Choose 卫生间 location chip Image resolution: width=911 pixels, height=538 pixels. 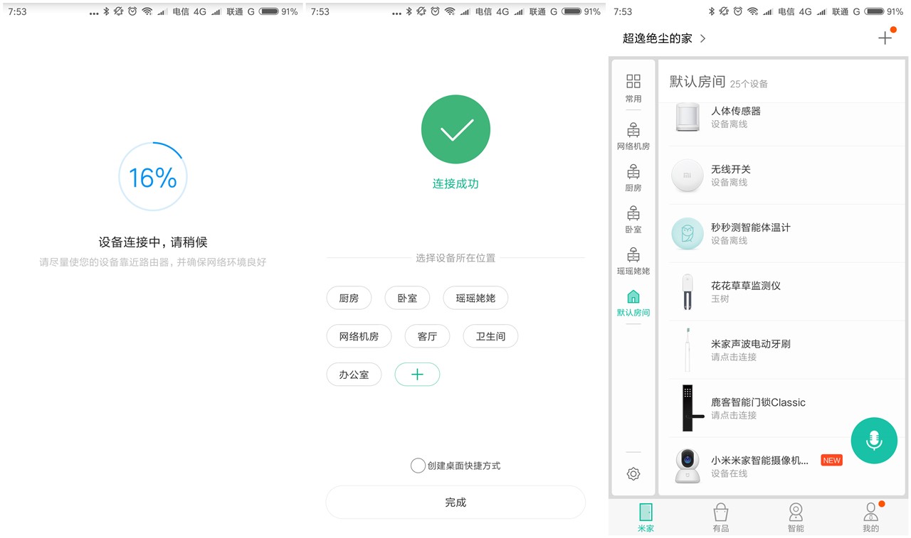tap(490, 336)
